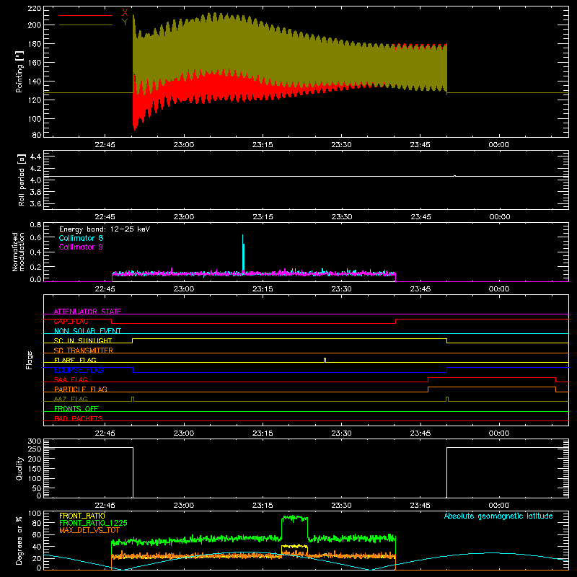This screenshot has width=577, height=577.
Task: Click the GAP_FLAG label
Action: [71, 321]
